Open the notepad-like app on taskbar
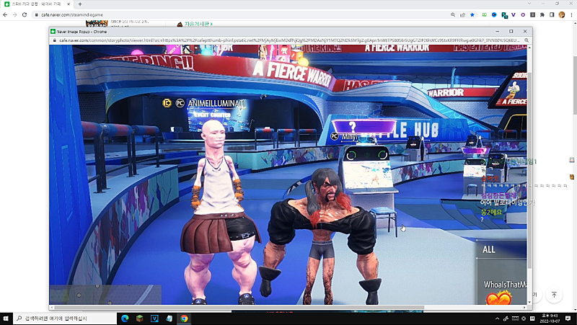 (169, 319)
